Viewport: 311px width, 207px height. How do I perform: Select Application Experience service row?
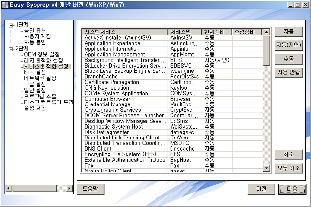click(x=172, y=43)
